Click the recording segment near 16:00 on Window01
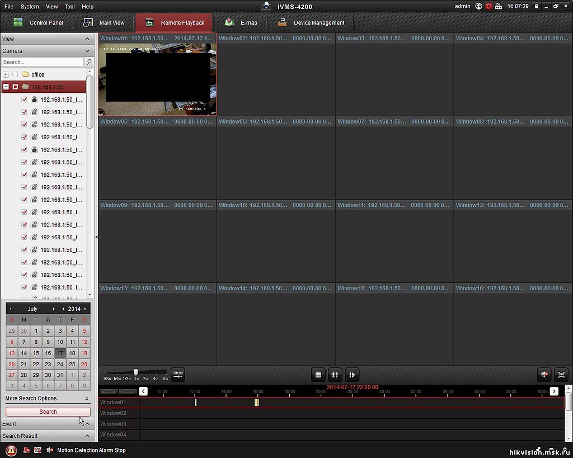Viewport: 573px width, 458px height. (256, 402)
